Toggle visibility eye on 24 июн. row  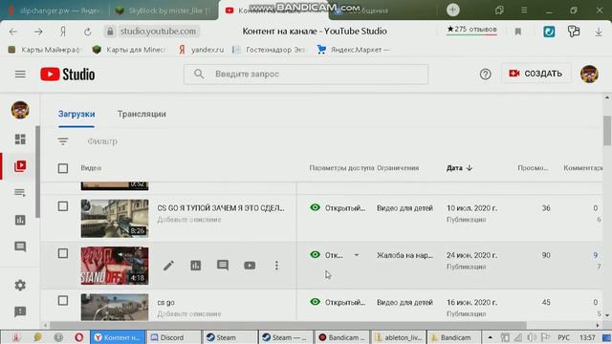(315, 255)
